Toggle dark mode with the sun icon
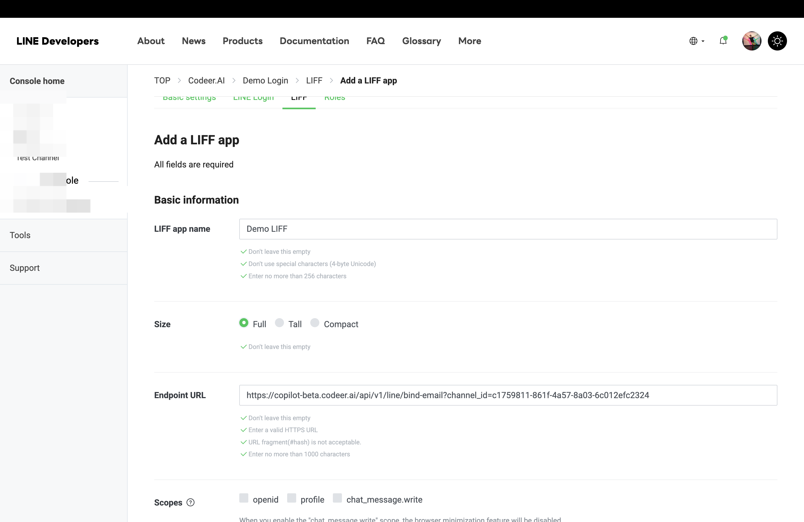Image resolution: width=804 pixels, height=522 pixels. (777, 41)
